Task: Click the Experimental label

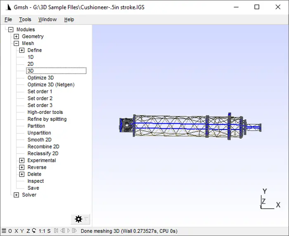Action: tap(42, 160)
